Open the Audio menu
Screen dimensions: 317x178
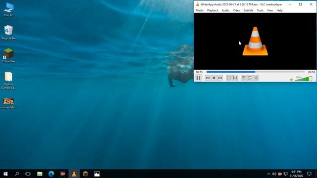(225, 10)
